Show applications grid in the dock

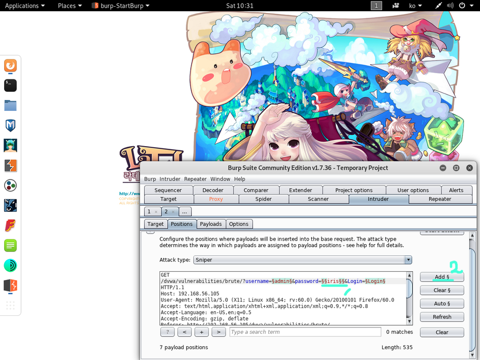(x=10, y=305)
